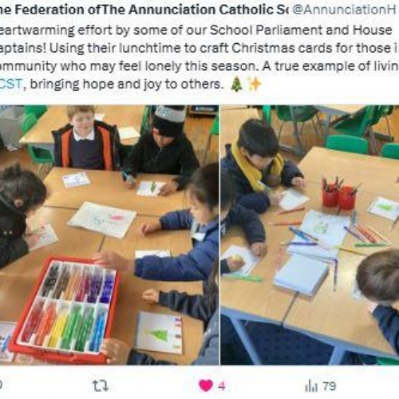
Task: Like the tweet with heart icon
Action: [x=206, y=385]
